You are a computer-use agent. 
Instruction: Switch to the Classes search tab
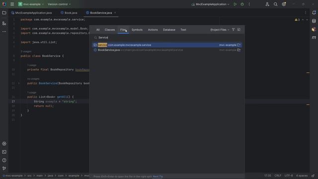tap(110, 30)
